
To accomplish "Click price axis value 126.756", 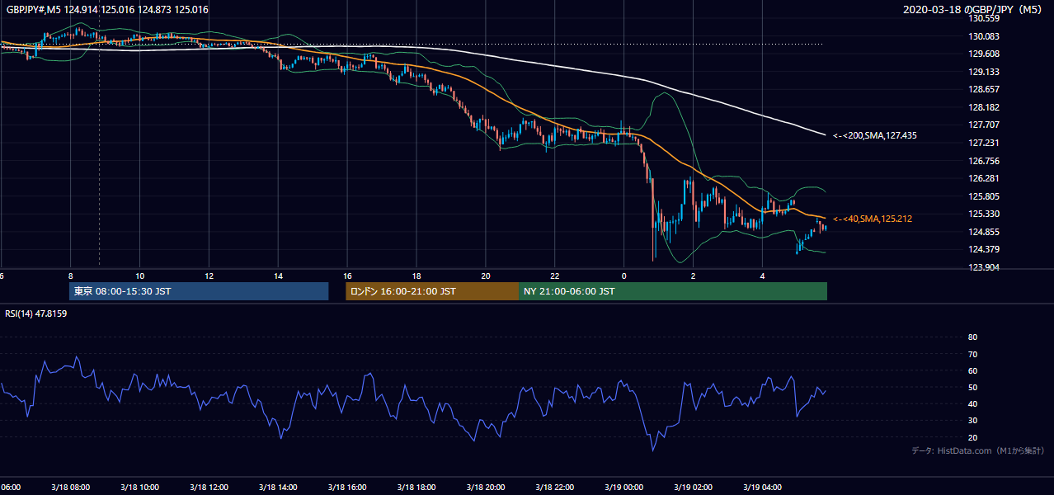I will (x=984, y=161).
